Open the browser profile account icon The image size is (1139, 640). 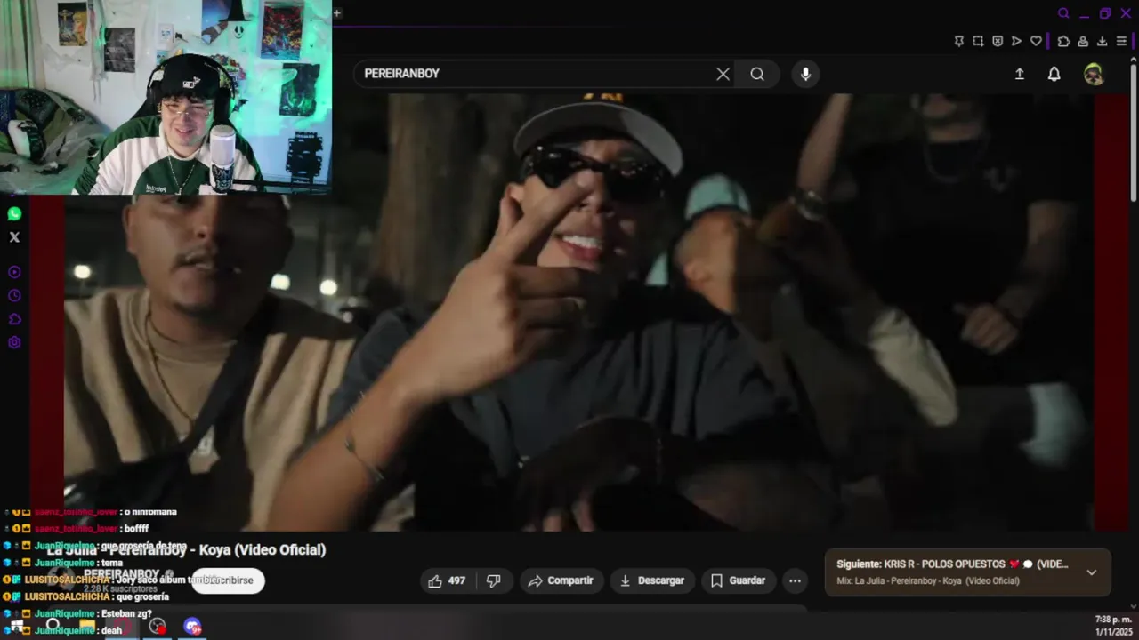[x=1083, y=41]
